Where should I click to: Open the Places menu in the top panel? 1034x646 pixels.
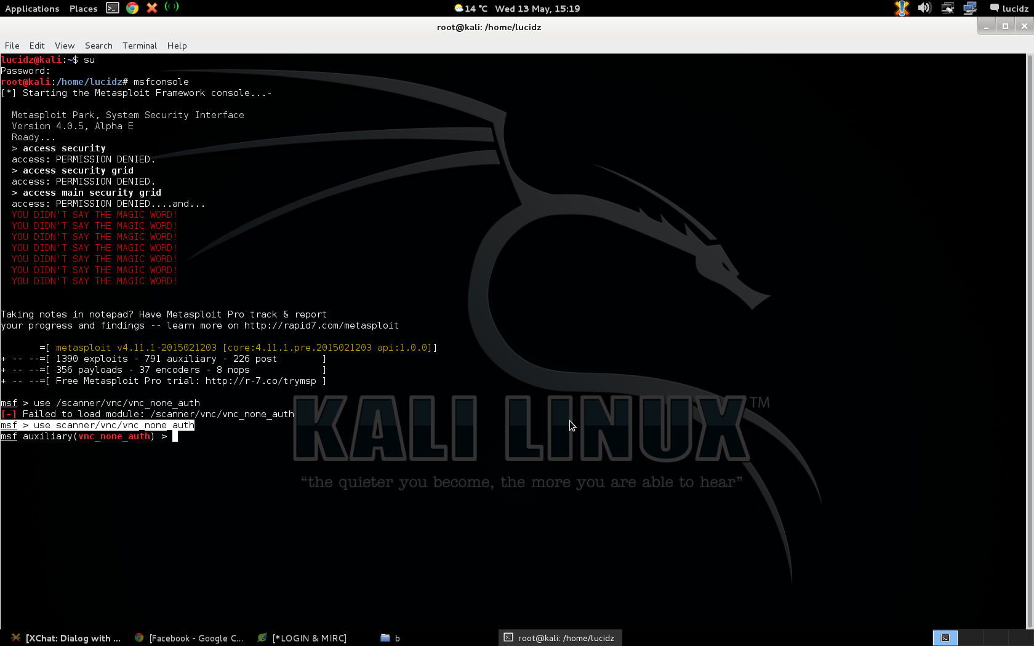point(83,9)
